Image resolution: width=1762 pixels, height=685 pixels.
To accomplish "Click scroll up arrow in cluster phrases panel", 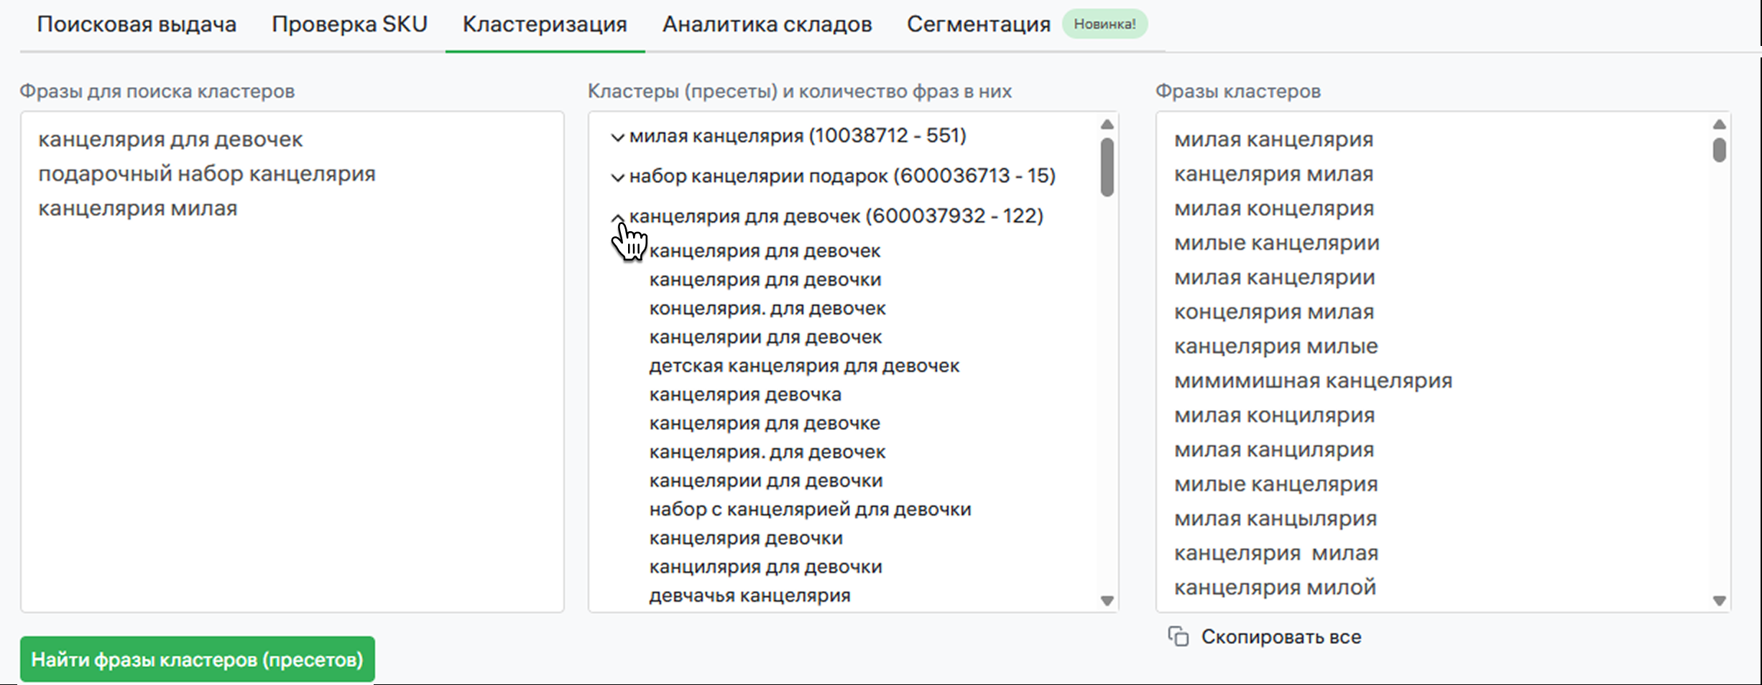I will [1719, 124].
